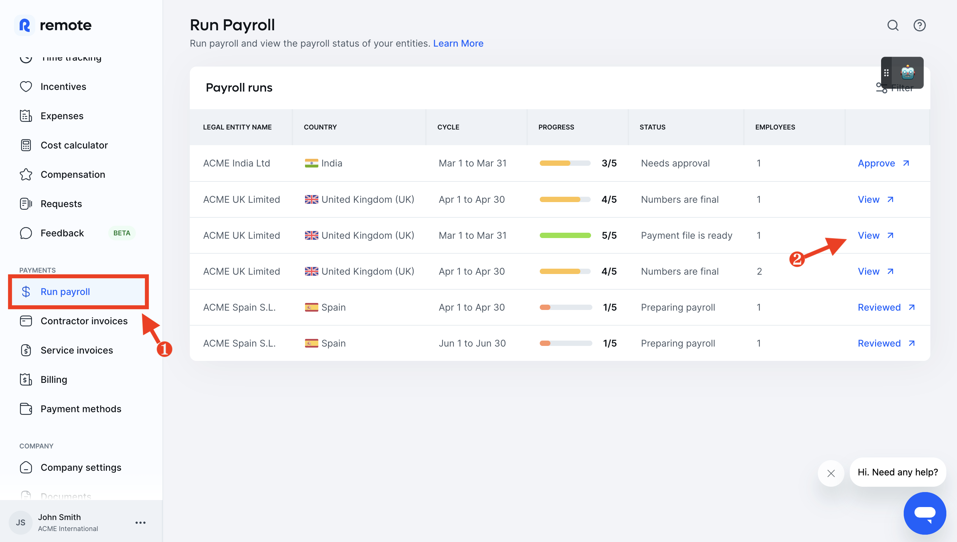Viewport: 957px width, 542px height.
Task: Click the Learn More link
Action: coord(458,43)
